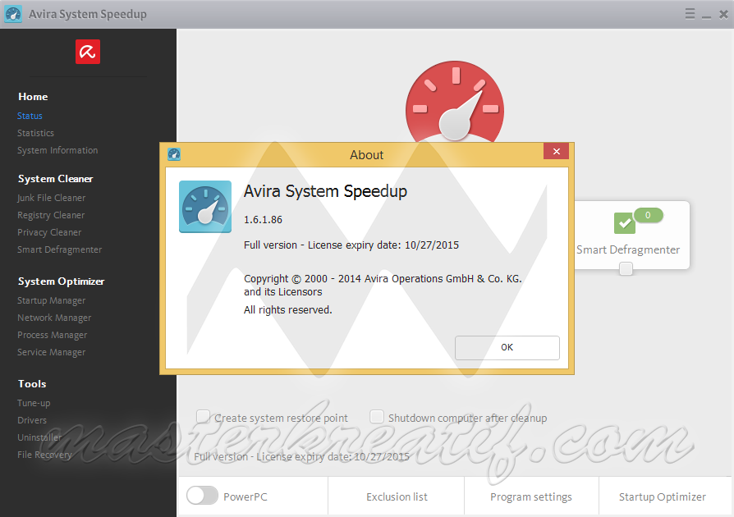
Task: Open Statistics in the sidebar
Action: point(35,133)
